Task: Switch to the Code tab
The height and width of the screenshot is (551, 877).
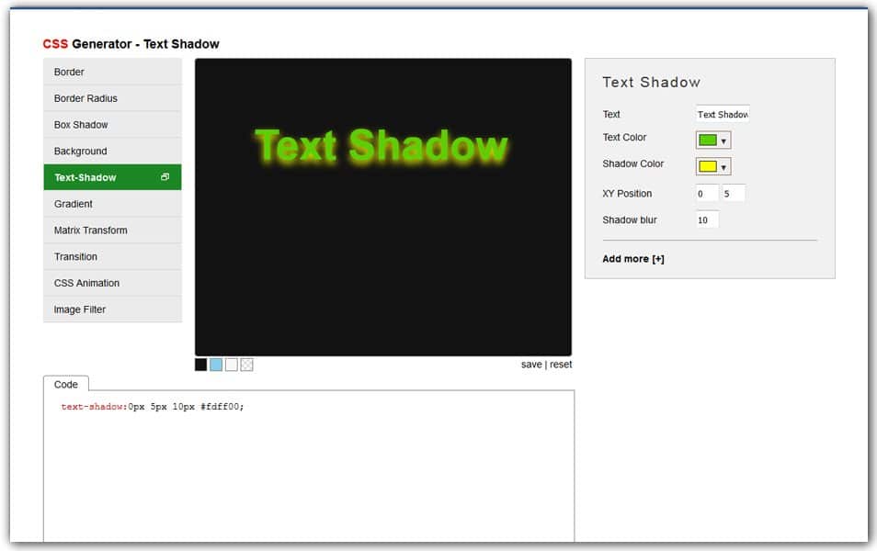Action: pyautogui.click(x=66, y=385)
